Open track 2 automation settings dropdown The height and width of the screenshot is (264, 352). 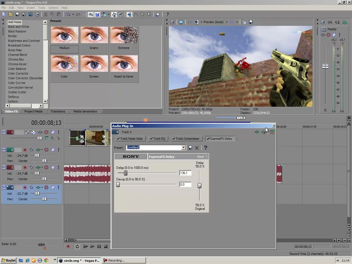point(42,150)
